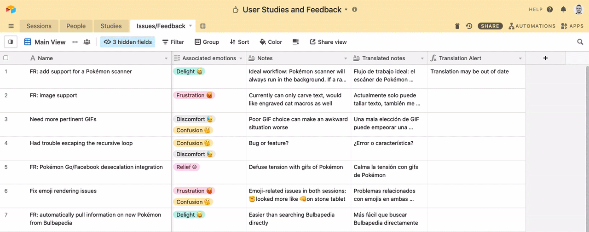The height and width of the screenshot is (232, 589).
Task: Open the trash bin icon
Action: (x=457, y=26)
